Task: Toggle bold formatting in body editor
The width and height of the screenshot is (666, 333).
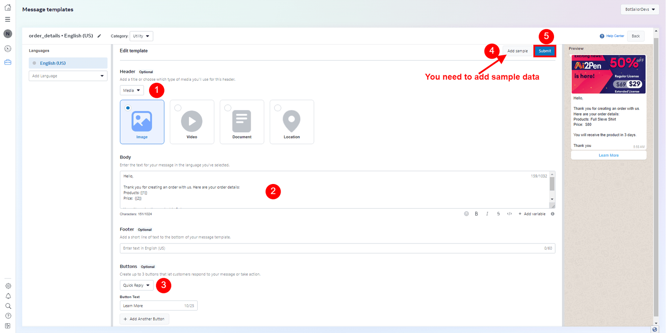Action: (x=476, y=214)
